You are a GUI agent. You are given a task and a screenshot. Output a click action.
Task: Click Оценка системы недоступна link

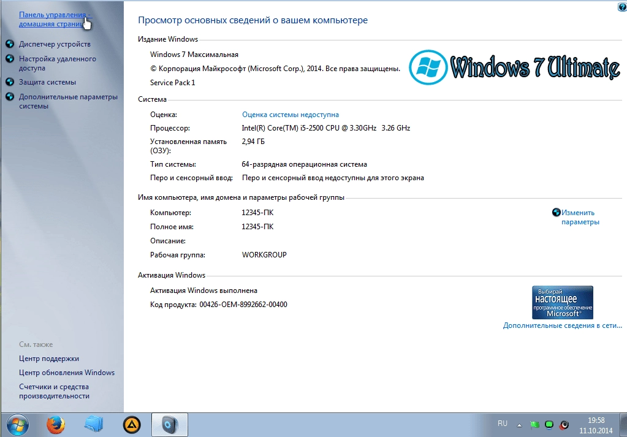(291, 115)
